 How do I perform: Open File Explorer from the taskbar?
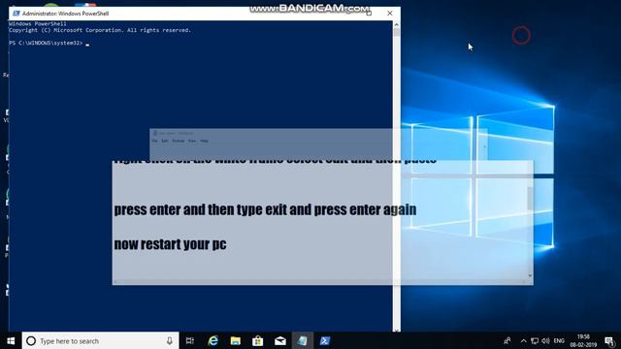tap(236, 340)
